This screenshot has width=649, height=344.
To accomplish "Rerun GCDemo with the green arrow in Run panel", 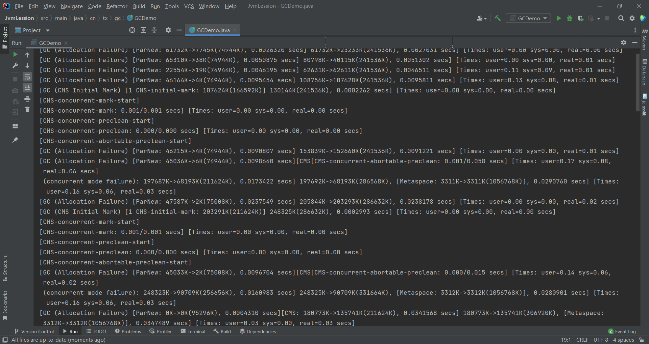I will [15, 54].
